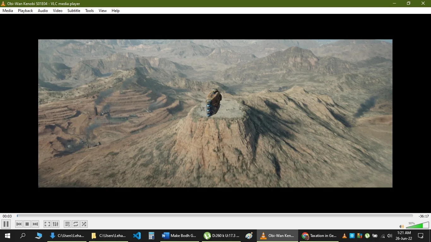This screenshot has width=431, height=242.
Task: Open the Playback menu
Action: [25, 10]
